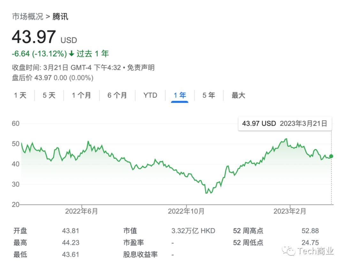Click the 43.97 main price value

(34, 36)
